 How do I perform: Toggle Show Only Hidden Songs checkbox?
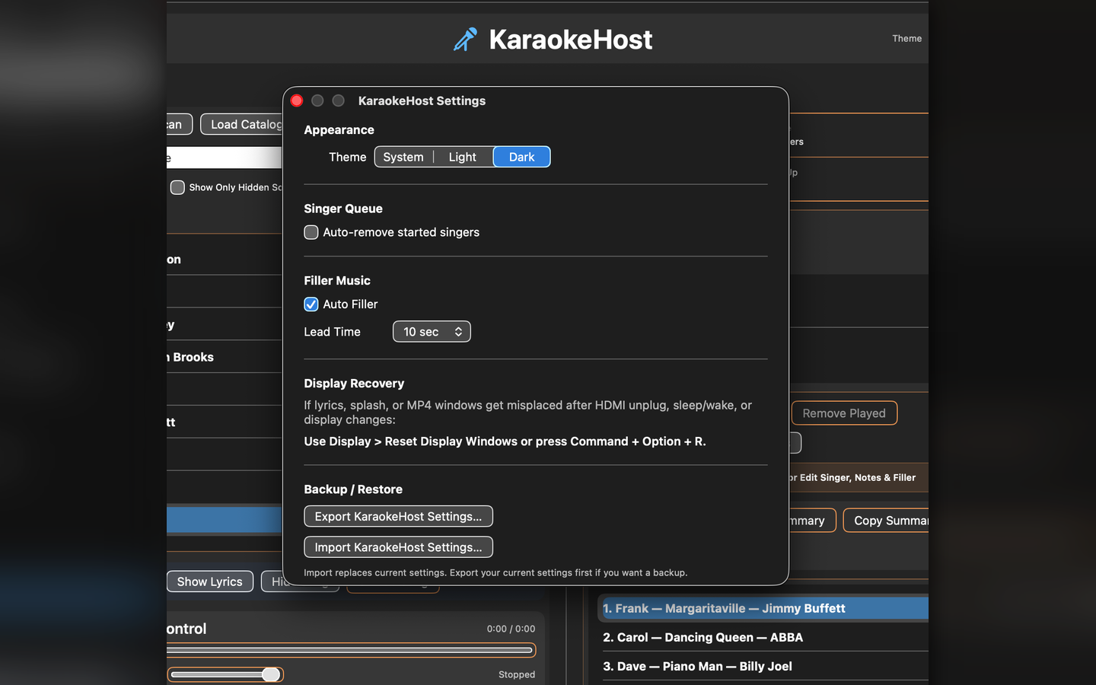pyautogui.click(x=177, y=187)
